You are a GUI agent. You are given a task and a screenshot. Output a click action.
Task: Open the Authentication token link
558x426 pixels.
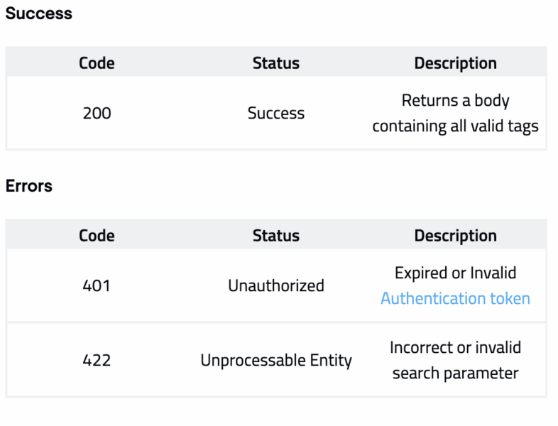point(455,298)
